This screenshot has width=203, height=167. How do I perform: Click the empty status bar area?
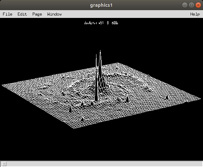101,164
